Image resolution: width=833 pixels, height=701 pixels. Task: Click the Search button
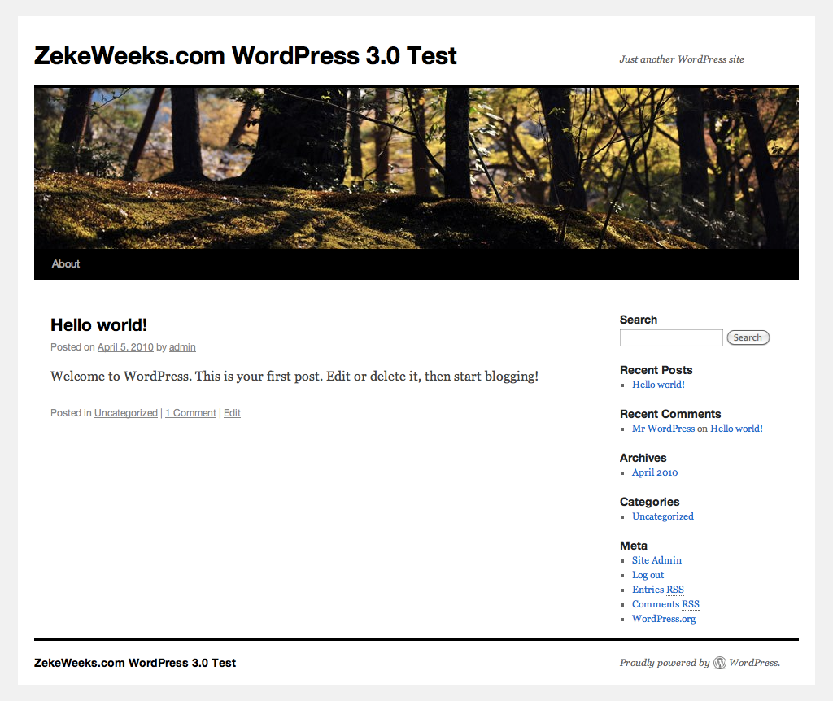748,337
